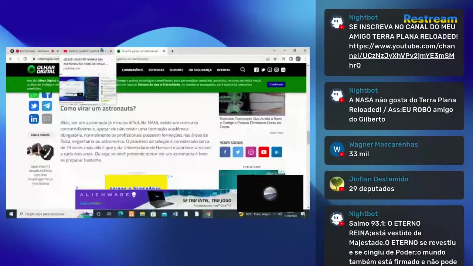Click the page vertical scrollbar thumb
Screen dimensions: 473x266
pos(308,138)
